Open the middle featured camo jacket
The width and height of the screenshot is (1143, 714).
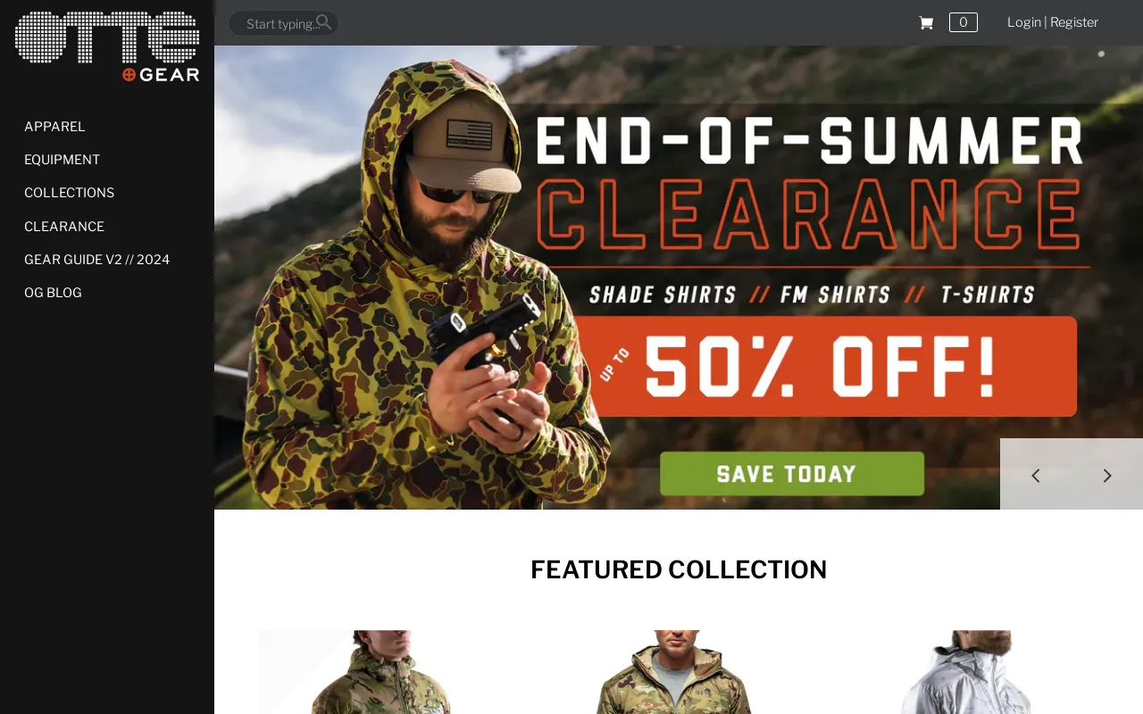[679, 672]
